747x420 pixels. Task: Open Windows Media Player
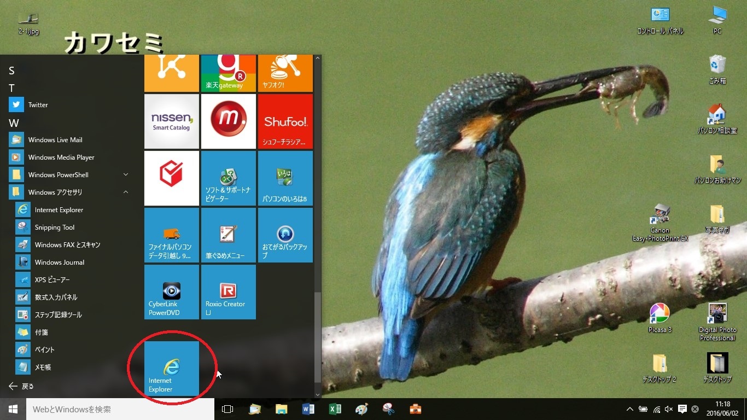[69, 157]
